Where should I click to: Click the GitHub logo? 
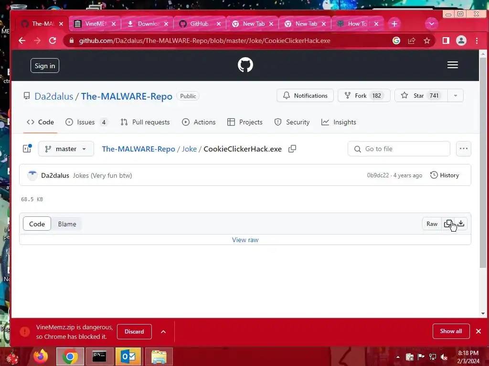pos(245,65)
